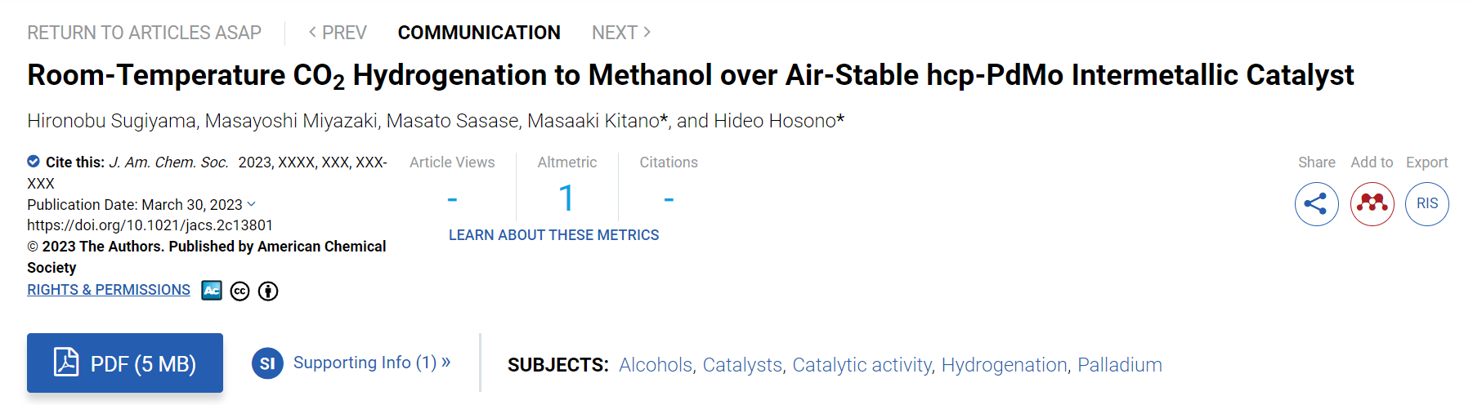The height and width of the screenshot is (405, 1473).
Task: Click the SI supporting info badge
Action: (x=267, y=363)
